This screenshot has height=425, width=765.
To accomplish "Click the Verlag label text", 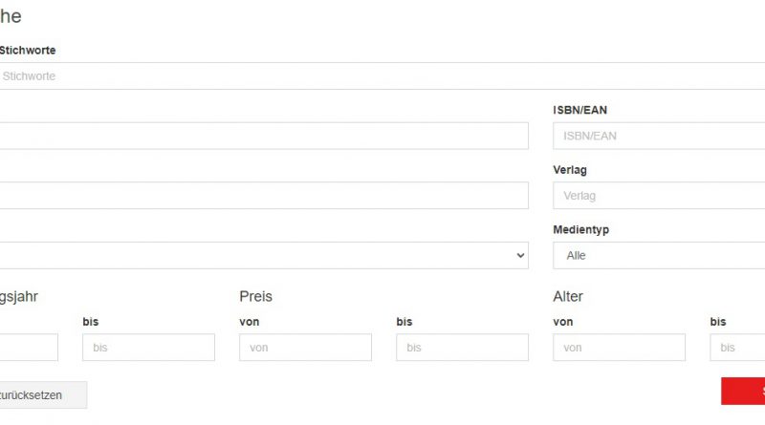I will [570, 170].
